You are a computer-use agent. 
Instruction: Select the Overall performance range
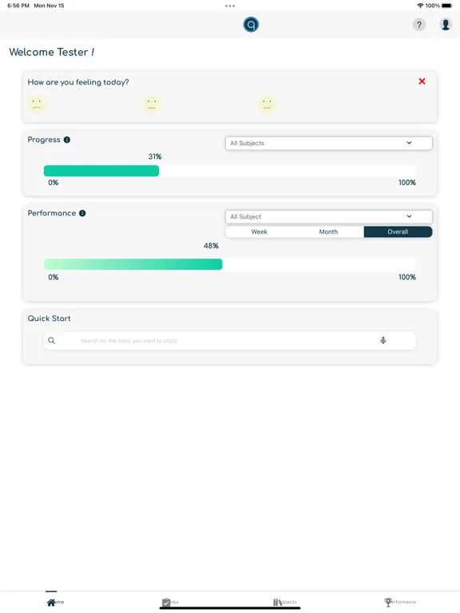[x=398, y=231]
